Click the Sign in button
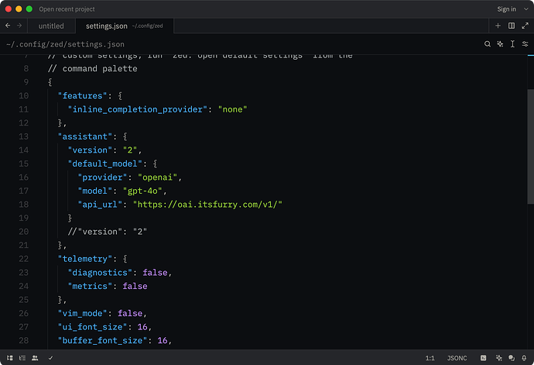 (506, 9)
